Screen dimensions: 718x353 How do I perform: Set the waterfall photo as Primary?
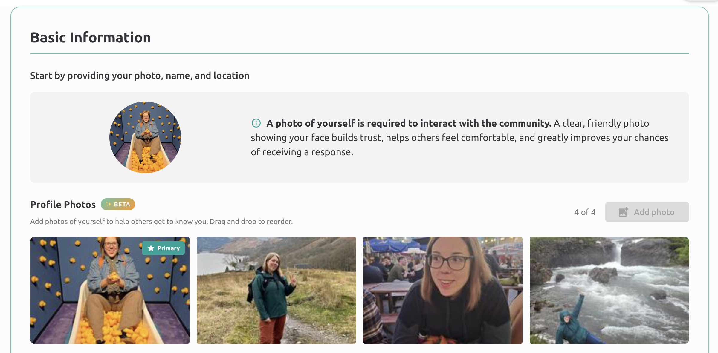coord(609,290)
